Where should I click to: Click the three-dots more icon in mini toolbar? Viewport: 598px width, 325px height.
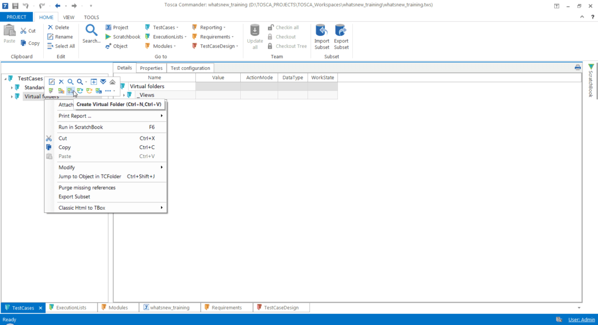(108, 91)
